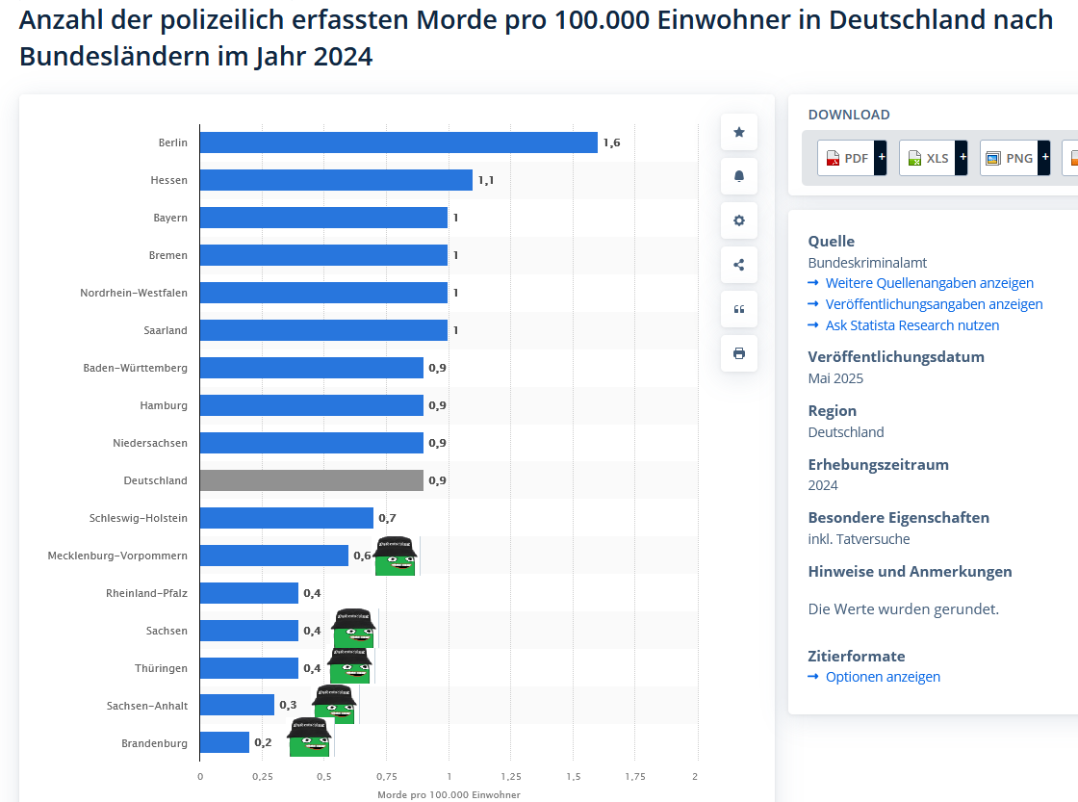This screenshot has width=1078, height=802.
Task: Click plus sign beside XLS button
Action: pyautogui.click(x=962, y=158)
